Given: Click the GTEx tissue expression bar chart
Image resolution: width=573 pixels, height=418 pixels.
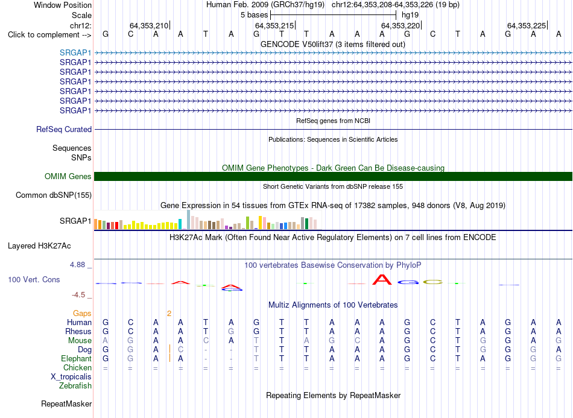Looking at the screenshot, I should pyautogui.click(x=207, y=220).
